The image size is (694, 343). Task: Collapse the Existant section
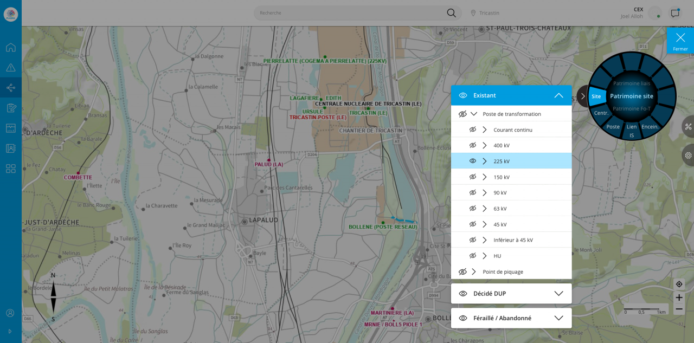click(x=558, y=95)
